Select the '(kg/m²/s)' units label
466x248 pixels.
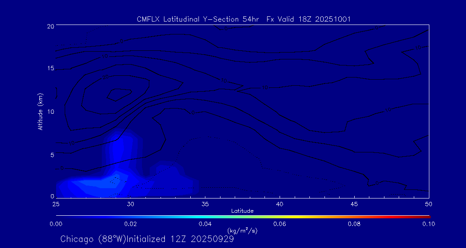(242, 230)
